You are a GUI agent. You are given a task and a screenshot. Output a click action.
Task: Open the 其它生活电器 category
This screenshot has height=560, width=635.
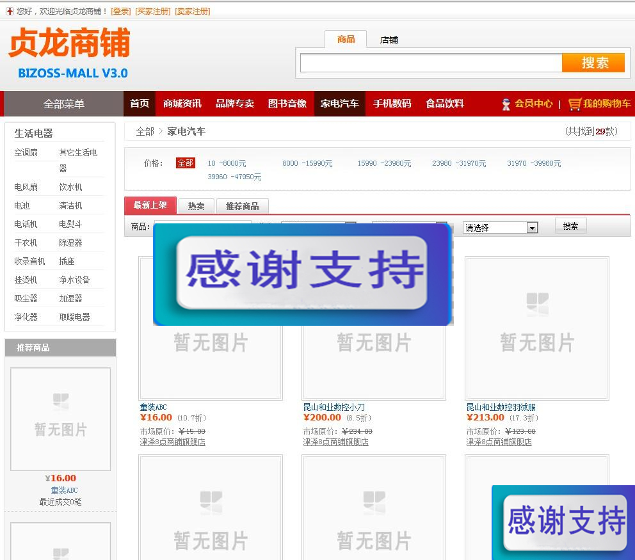[78, 160]
